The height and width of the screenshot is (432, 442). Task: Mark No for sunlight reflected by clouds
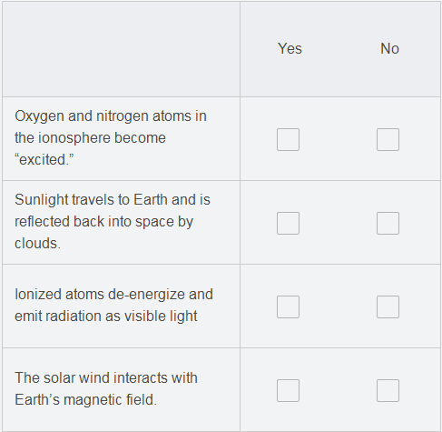click(388, 223)
